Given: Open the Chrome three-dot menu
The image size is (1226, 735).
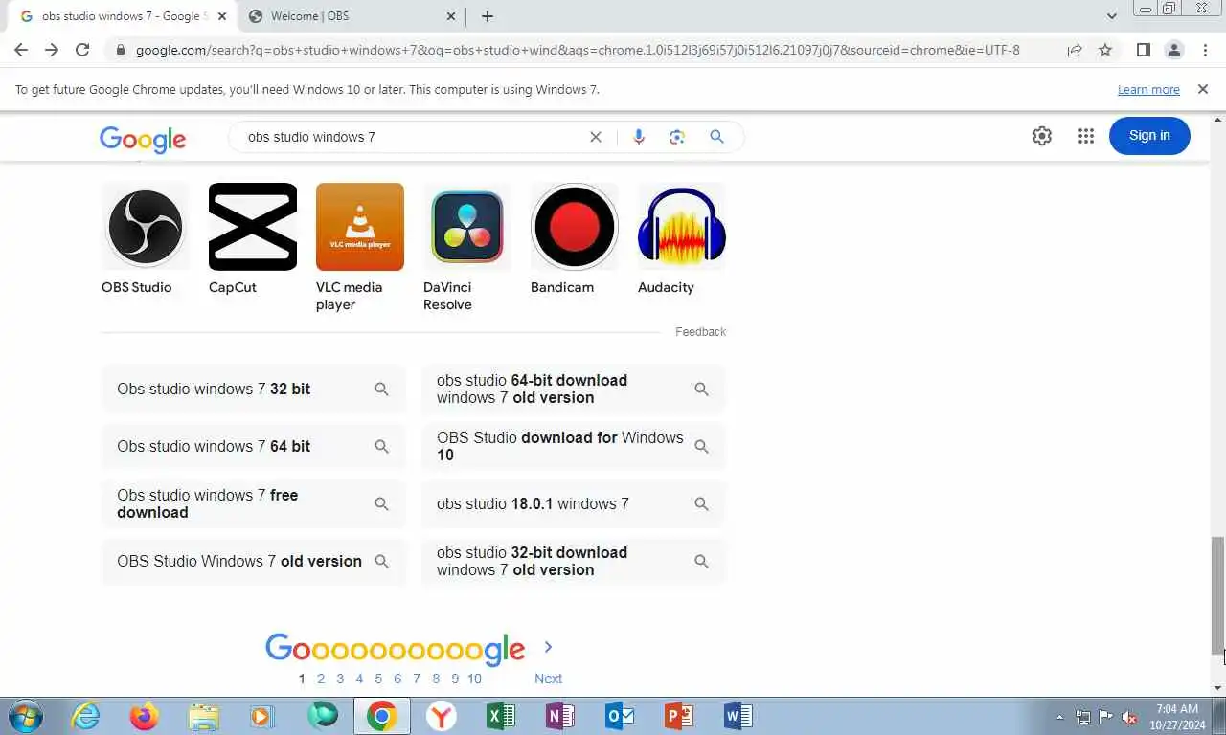Looking at the screenshot, I should point(1205,50).
